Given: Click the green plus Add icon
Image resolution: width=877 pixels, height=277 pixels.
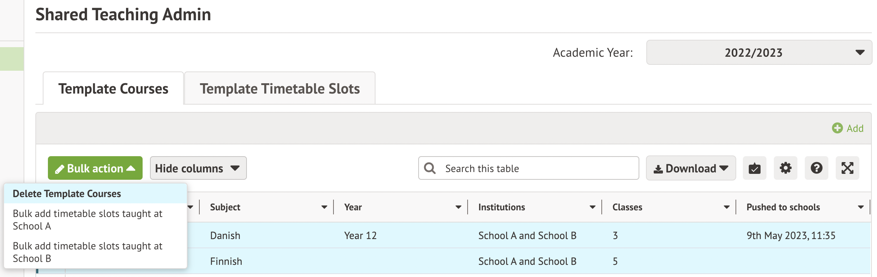Looking at the screenshot, I should [x=837, y=128].
